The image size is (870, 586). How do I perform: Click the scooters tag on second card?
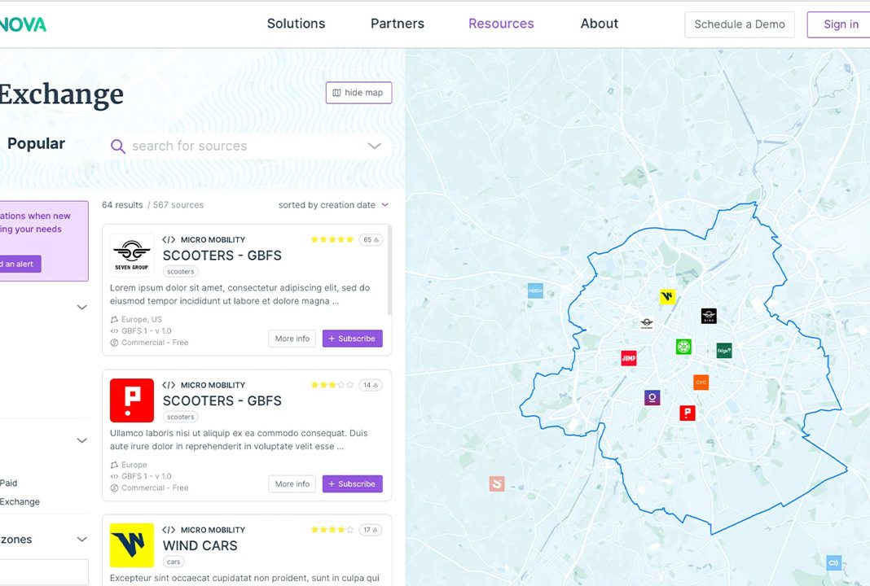click(180, 417)
